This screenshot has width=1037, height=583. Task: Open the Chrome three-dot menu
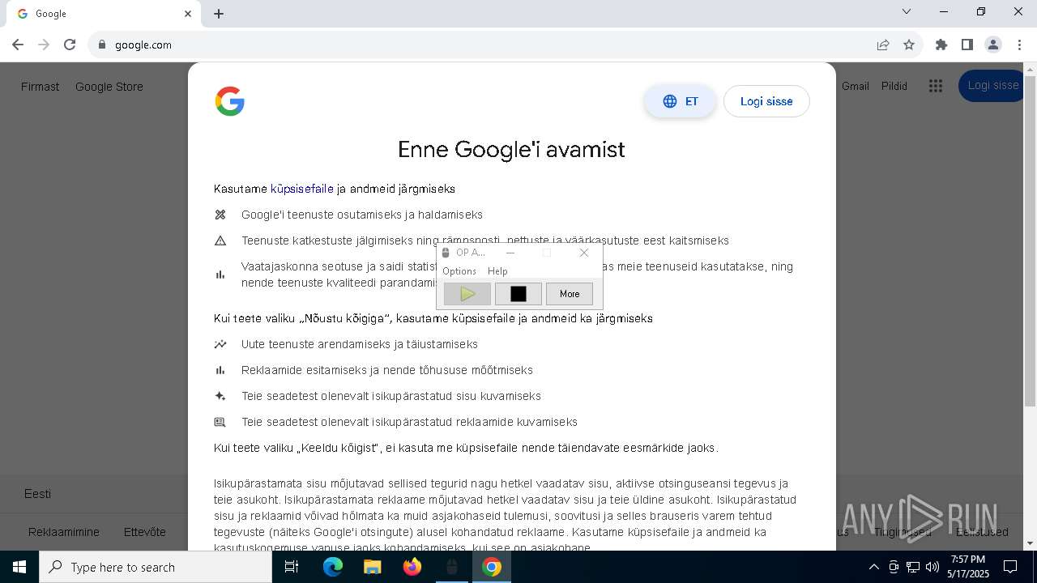[x=1019, y=45]
